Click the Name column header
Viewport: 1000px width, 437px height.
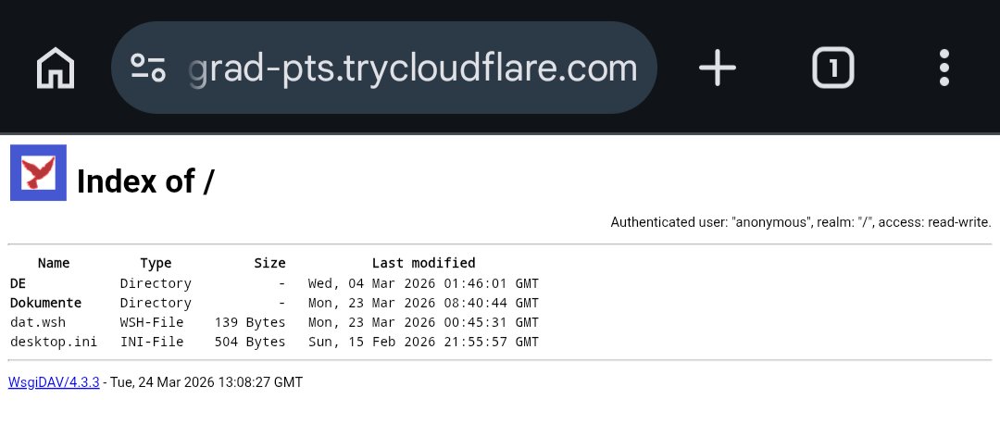click(x=54, y=263)
